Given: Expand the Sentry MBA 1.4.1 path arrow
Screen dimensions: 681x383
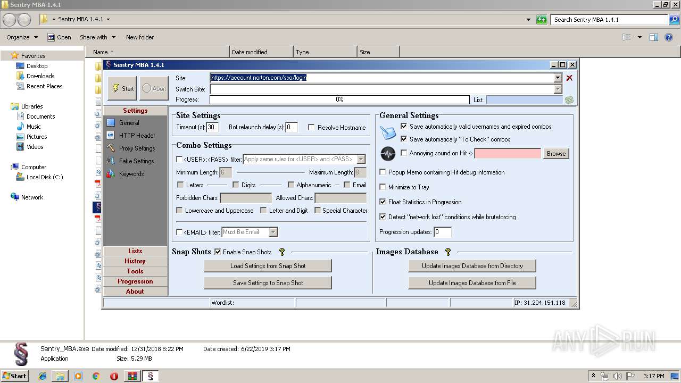Looking at the screenshot, I should coord(108,19).
